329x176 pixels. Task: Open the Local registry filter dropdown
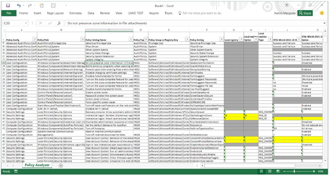pyautogui.click(x=241, y=40)
